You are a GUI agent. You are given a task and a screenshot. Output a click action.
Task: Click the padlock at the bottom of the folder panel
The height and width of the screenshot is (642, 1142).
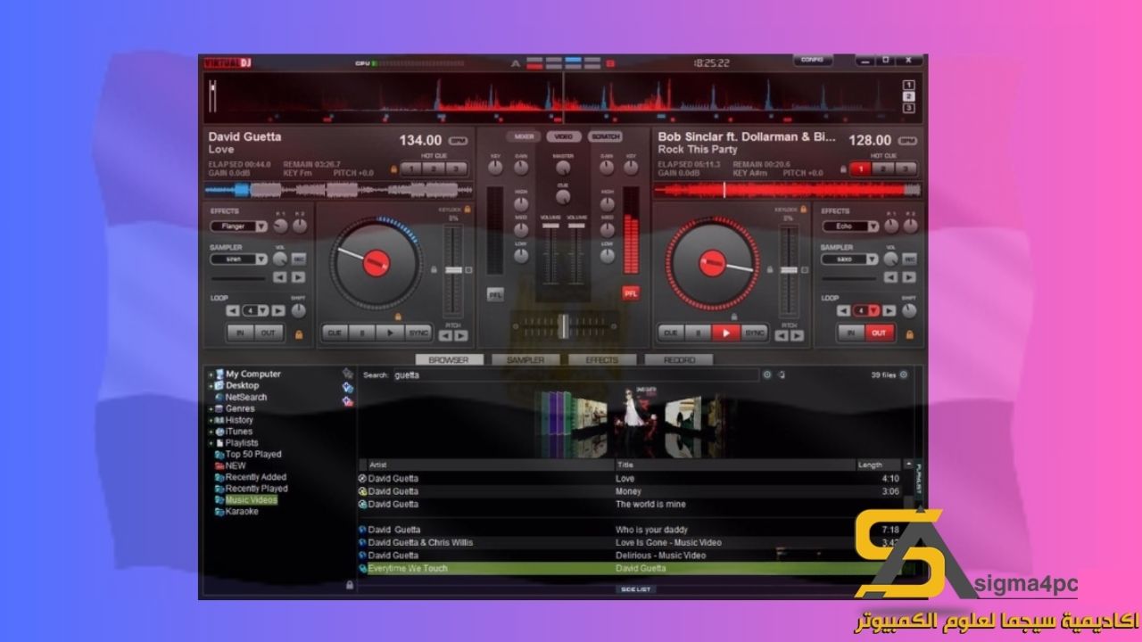[349, 585]
